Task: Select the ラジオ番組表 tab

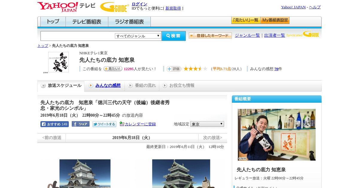Action: [130, 22]
